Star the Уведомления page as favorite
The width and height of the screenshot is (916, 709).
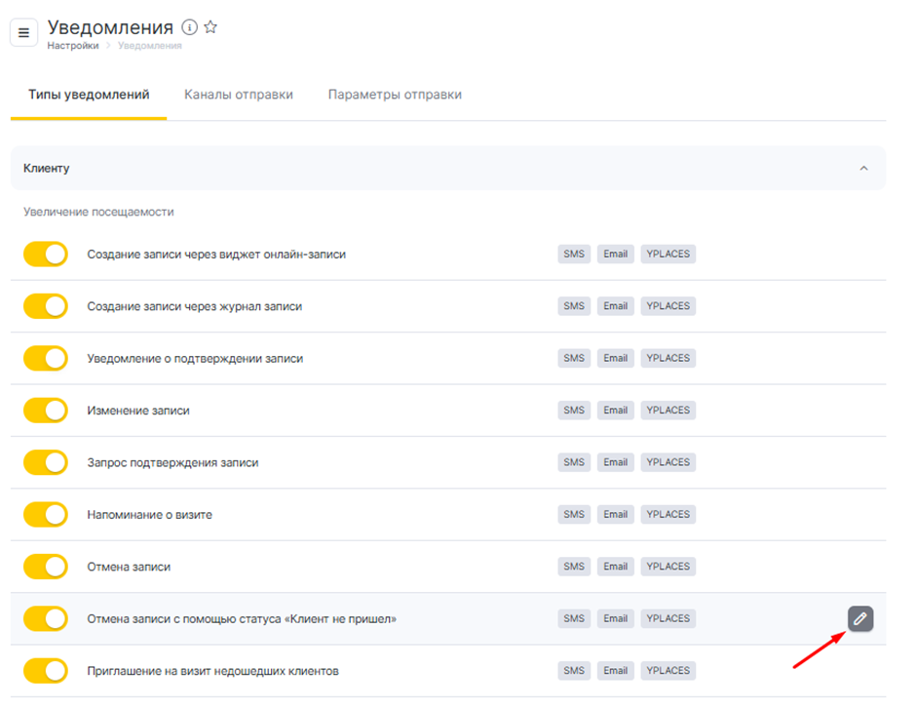coord(210,27)
